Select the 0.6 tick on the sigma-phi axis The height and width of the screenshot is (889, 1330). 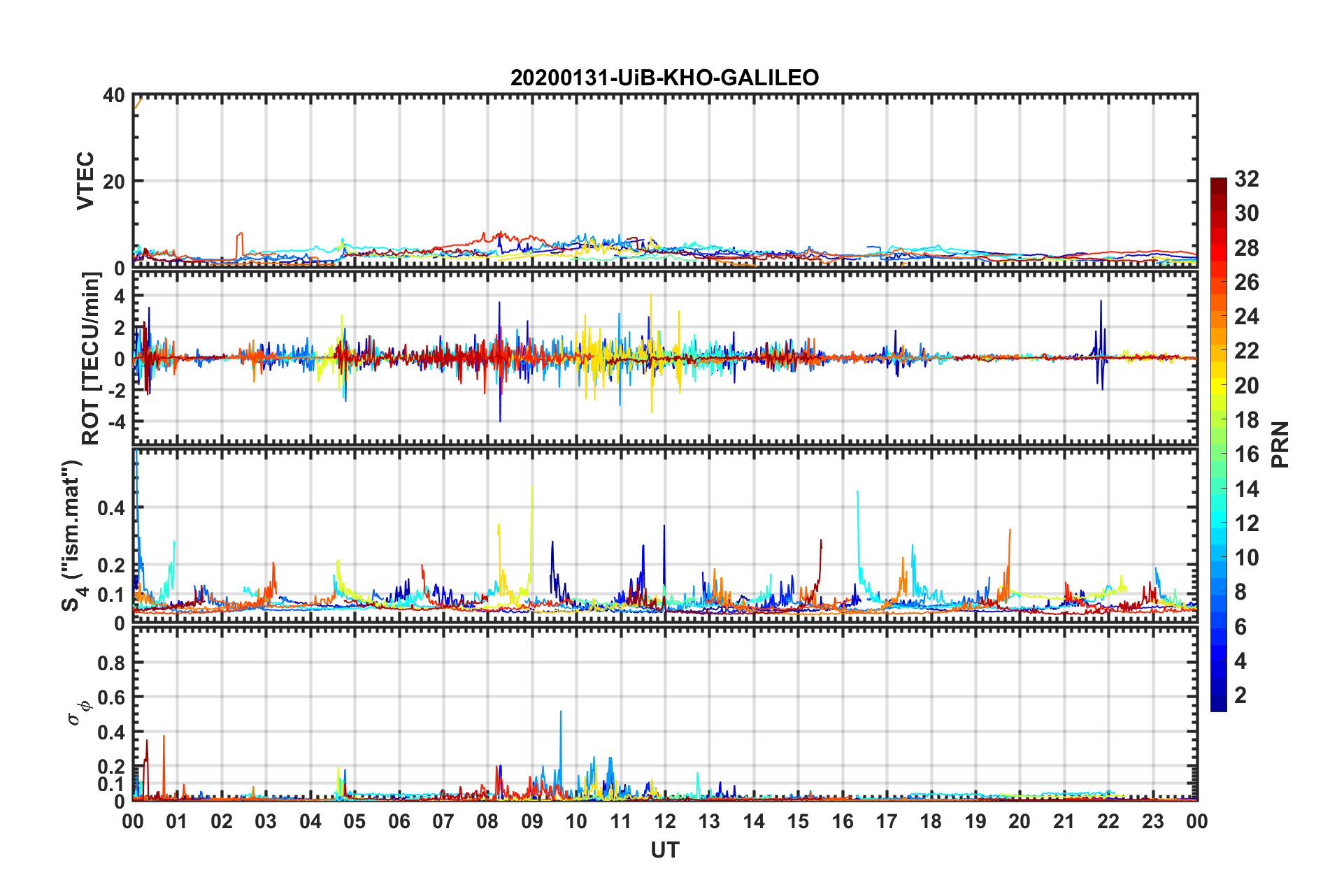112,698
